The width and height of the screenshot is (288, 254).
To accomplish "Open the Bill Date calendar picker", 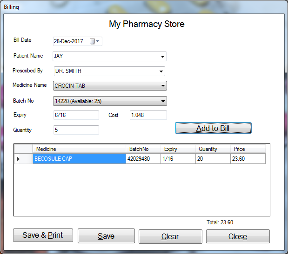I will point(94,41).
